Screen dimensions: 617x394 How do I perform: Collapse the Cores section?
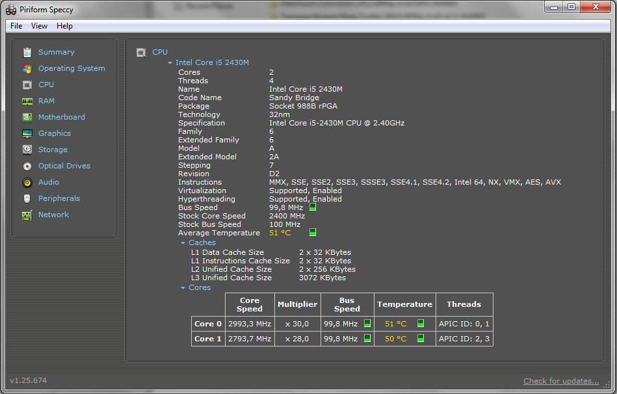(183, 288)
